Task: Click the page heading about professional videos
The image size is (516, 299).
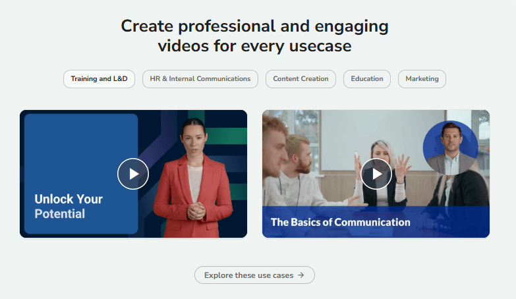Action: [x=254, y=36]
